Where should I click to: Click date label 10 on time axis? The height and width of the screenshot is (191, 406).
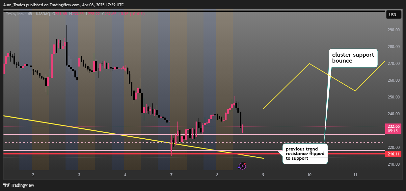coord(309,175)
